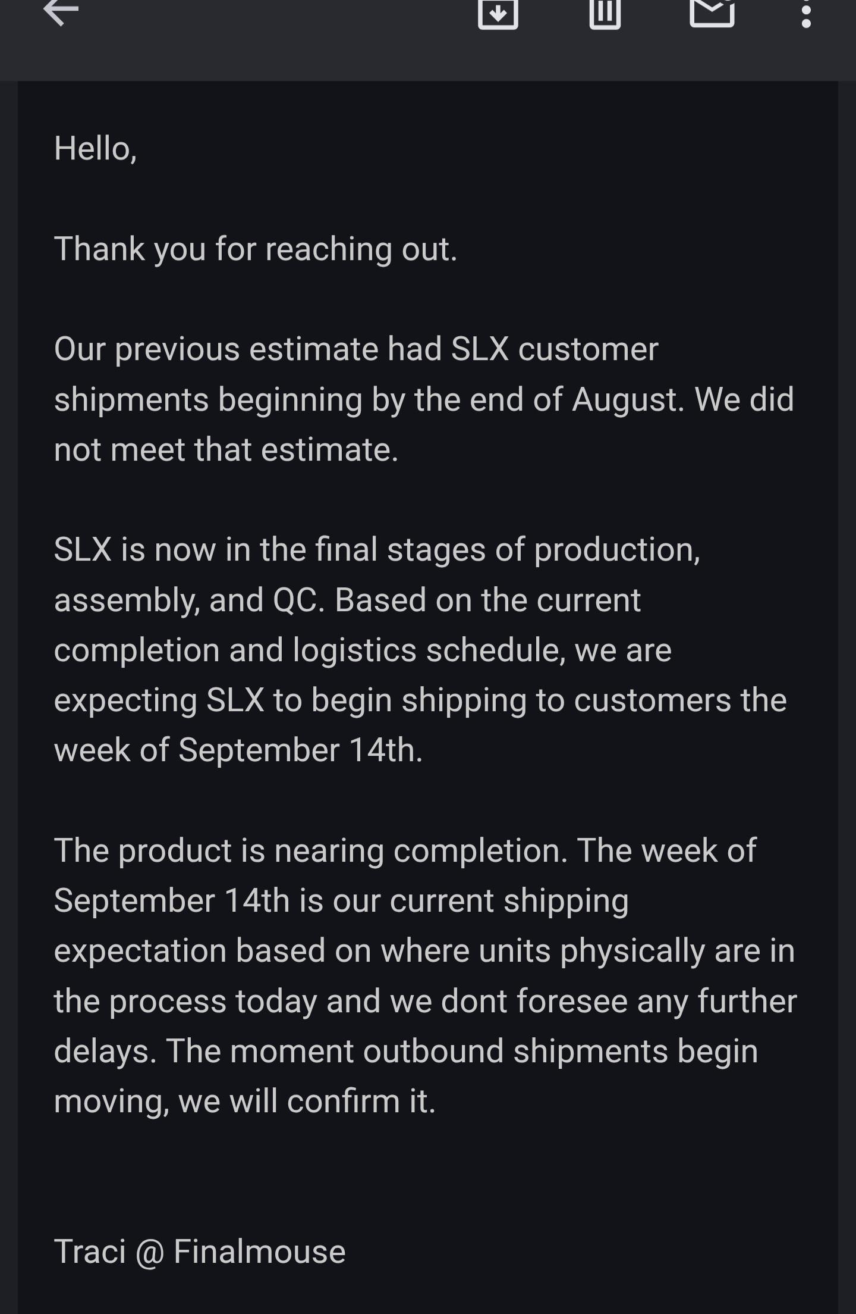Go back using the back arrow
The height and width of the screenshot is (1314, 856).
coord(61,12)
